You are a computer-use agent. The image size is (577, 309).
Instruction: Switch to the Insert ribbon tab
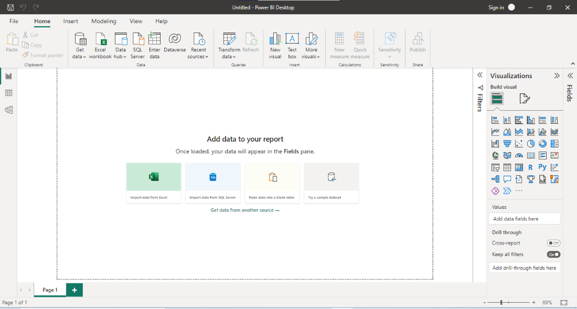pos(71,22)
